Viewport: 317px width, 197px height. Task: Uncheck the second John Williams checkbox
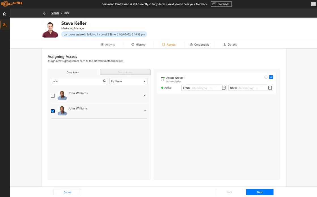(x=53, y=111)
